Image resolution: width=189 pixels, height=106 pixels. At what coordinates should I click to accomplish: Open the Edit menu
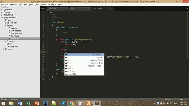pyautogui.click(x=7, y=5)
